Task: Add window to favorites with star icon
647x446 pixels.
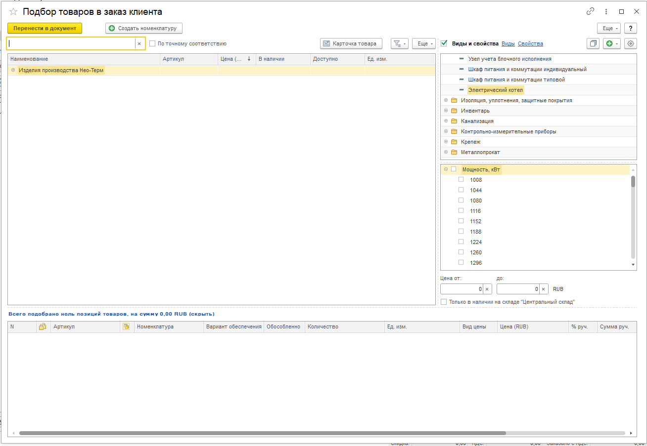Action: (x=13, y=11)
